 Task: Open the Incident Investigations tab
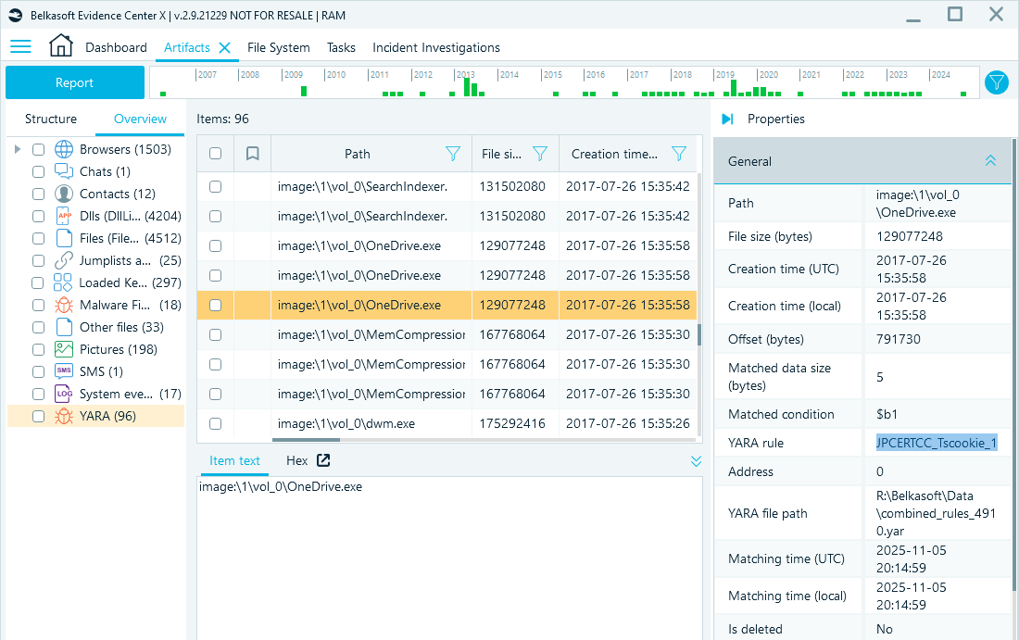tap(436, 46)
